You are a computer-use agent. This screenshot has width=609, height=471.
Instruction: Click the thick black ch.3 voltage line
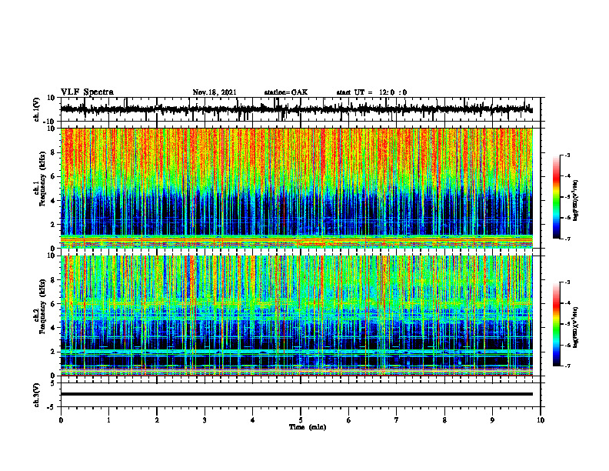coord(297,394)
